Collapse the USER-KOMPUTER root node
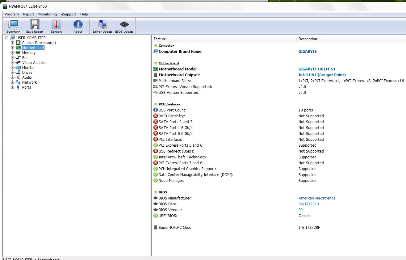Viewport: 406px width, 260px height. pos(7,38)
